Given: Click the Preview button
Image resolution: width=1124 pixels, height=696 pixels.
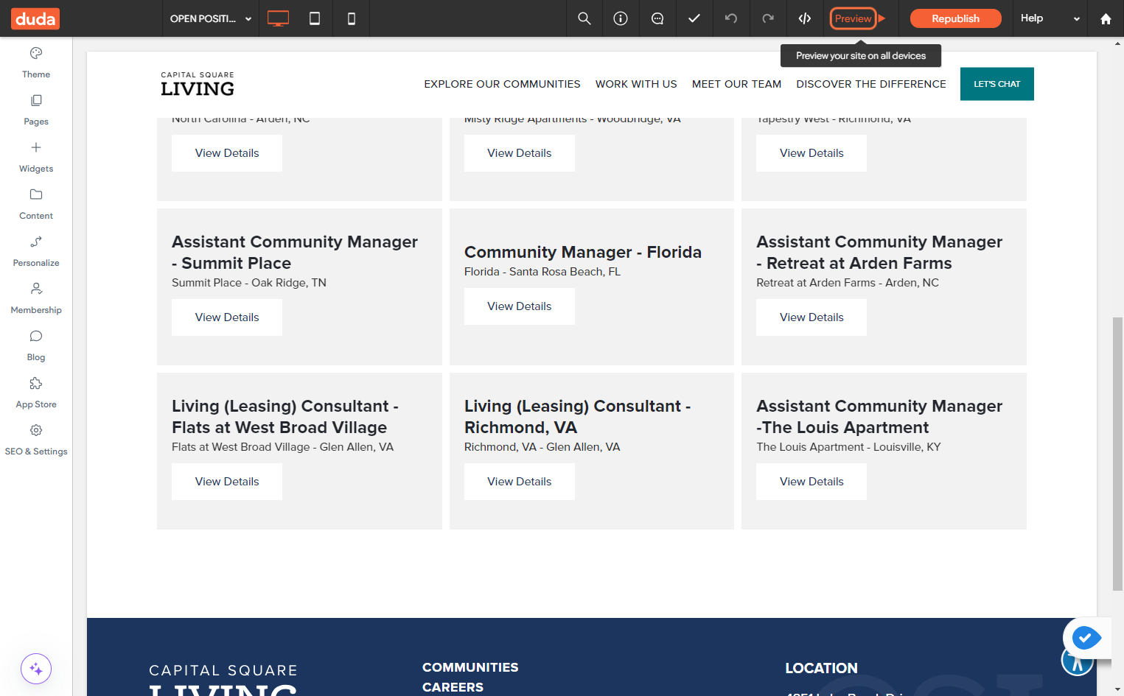Looking at the screenshot, I should point(853,18).
